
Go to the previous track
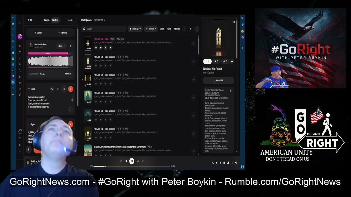coord(126,161)
